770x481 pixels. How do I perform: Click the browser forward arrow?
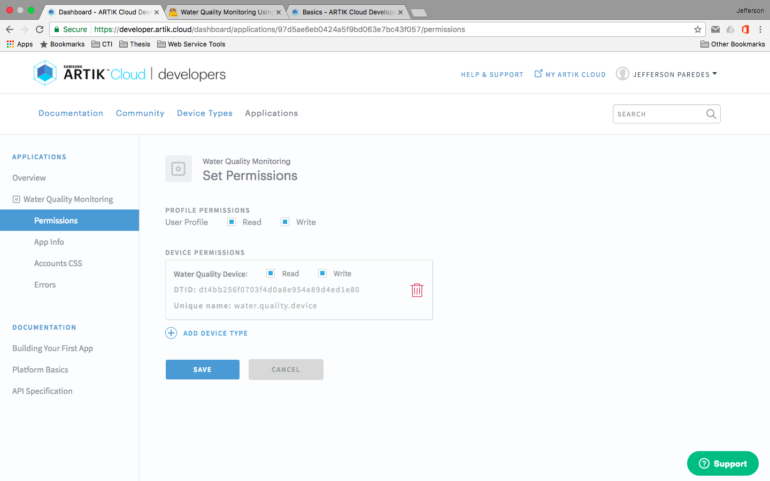point(25,29)
